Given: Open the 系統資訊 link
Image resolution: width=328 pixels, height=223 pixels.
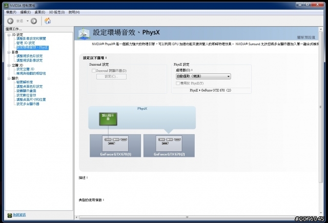Looking at the screenshot, I should point(19,215).
